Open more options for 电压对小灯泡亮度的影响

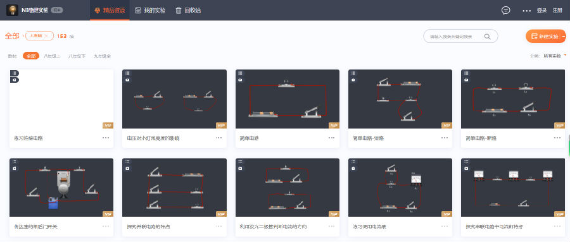coord(218,138)
